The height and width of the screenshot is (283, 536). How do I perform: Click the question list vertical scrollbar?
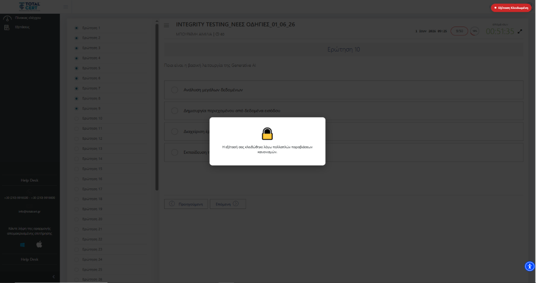point(157,107)
